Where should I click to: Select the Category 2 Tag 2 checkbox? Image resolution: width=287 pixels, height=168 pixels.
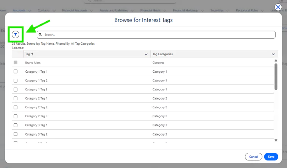(16, 107)
